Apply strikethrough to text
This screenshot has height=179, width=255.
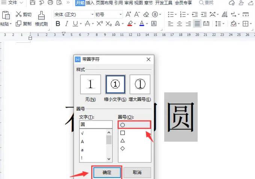pyautogui.click(x=88, y=24)
